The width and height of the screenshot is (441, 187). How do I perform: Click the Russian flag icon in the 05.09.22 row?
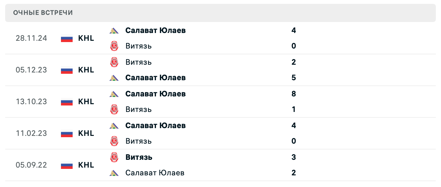[66, 165]
